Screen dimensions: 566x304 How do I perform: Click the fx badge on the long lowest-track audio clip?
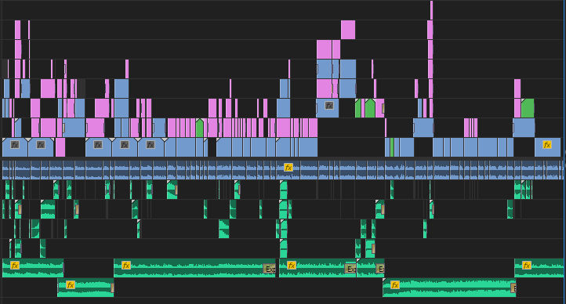(395, 285)
